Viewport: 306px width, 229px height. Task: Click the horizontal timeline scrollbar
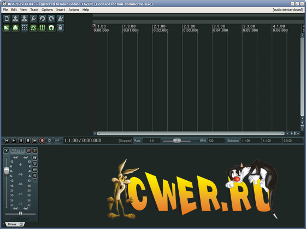(191, 133)
